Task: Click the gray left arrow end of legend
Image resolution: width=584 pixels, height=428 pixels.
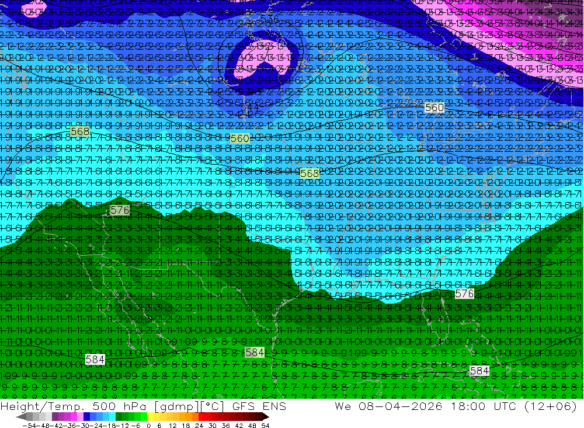Action: tap(21, 416)
